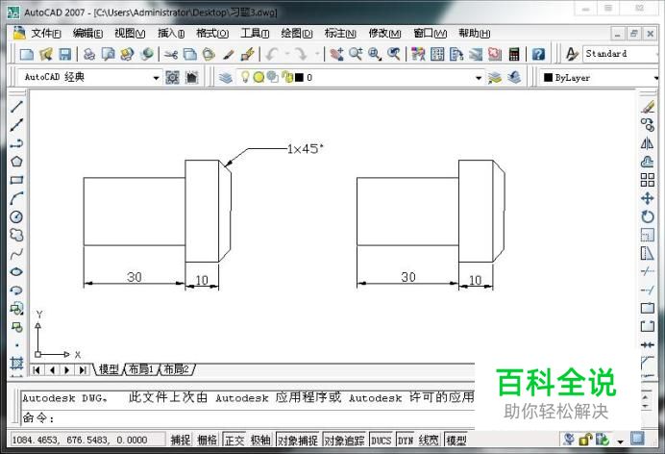Open the Standard text style dropdown
Screen dimensions: 665x454
pos(656,54)
